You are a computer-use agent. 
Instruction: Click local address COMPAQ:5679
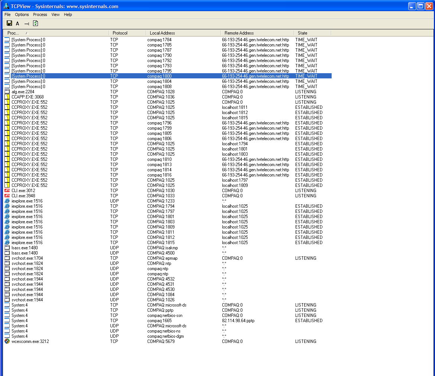161,341
